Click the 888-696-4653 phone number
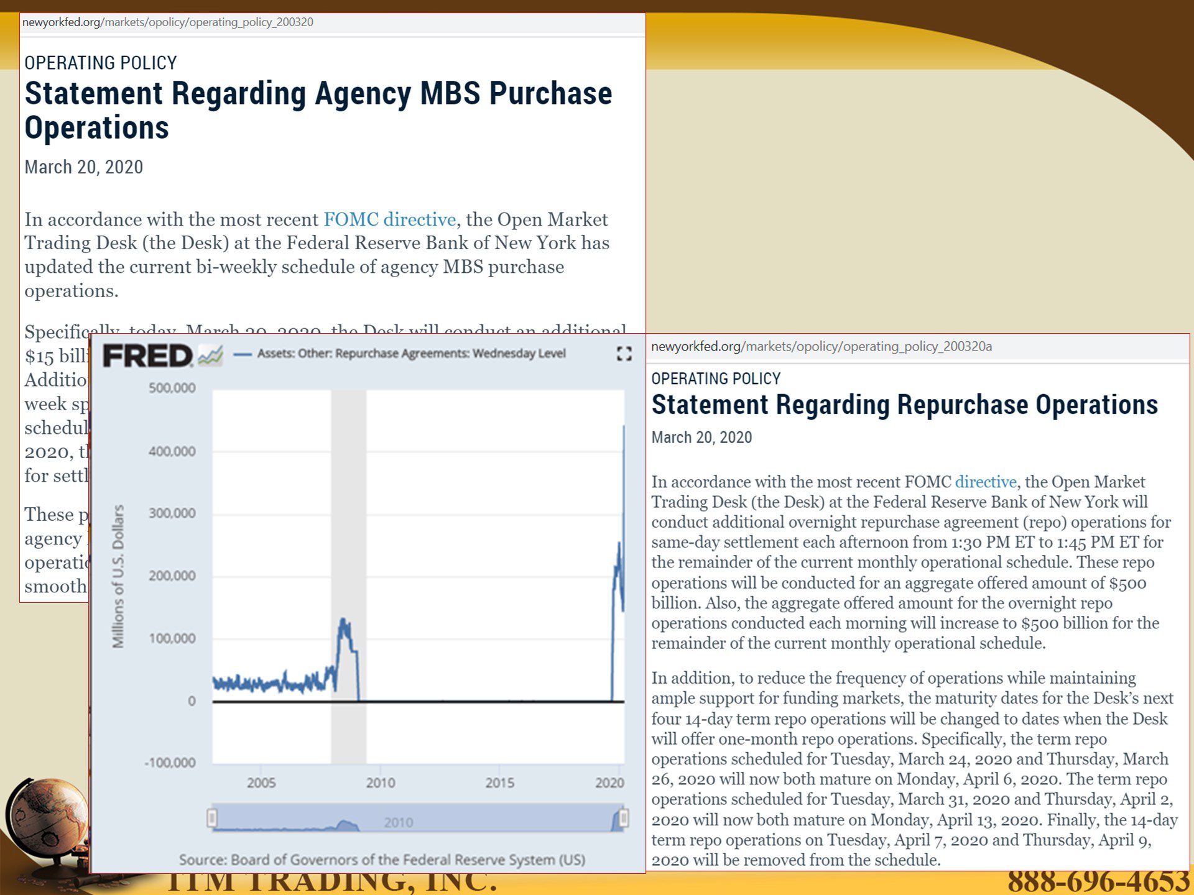Viewport: 1194px width, 895px height. tap(1099, 881)
